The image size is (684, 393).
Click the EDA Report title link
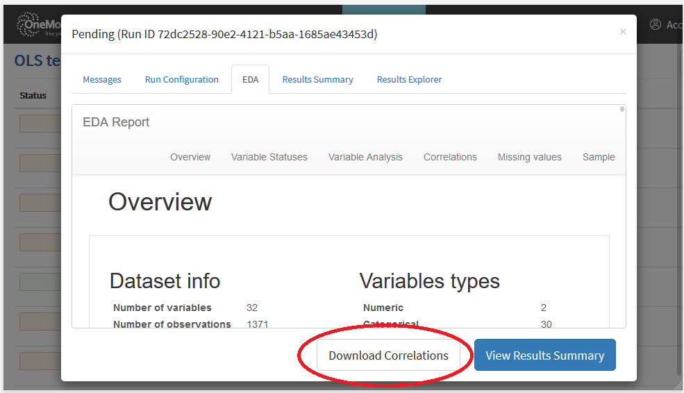click(116, 122)
